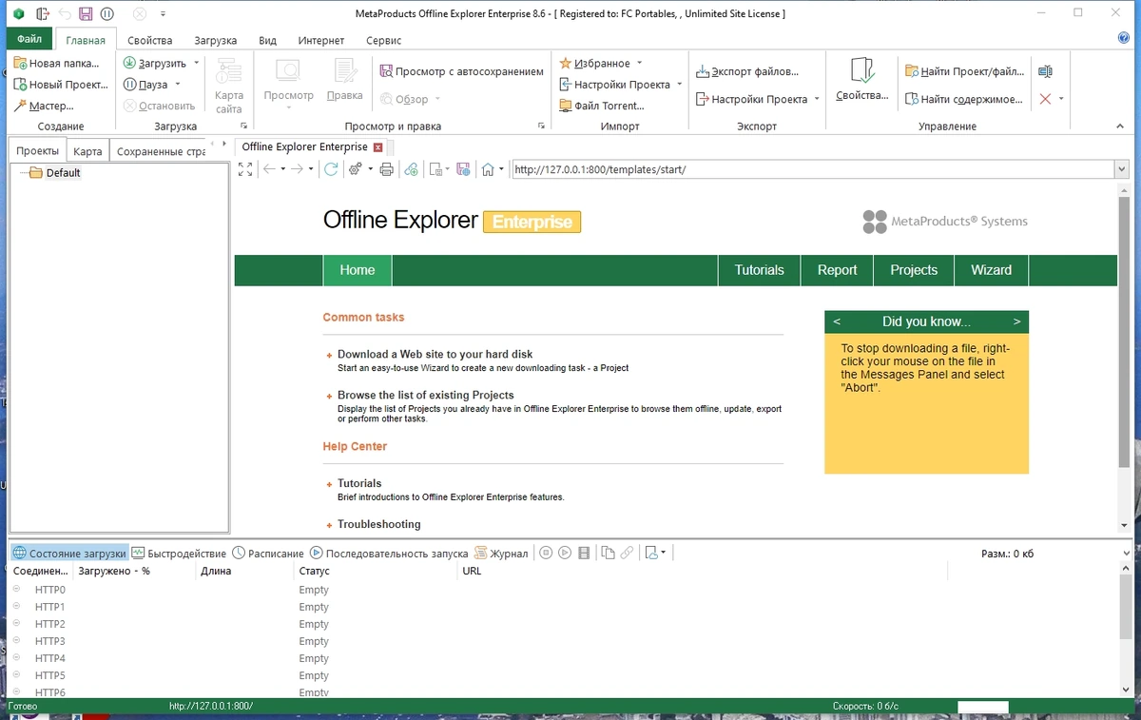Viewport: 1141px width, 720px height.
Task: Click the Projects navigation button
Action: click(914, 270)
